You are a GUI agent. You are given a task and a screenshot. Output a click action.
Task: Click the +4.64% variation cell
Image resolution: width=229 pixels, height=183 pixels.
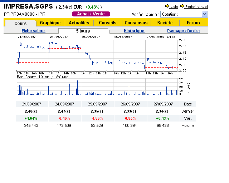31,118
